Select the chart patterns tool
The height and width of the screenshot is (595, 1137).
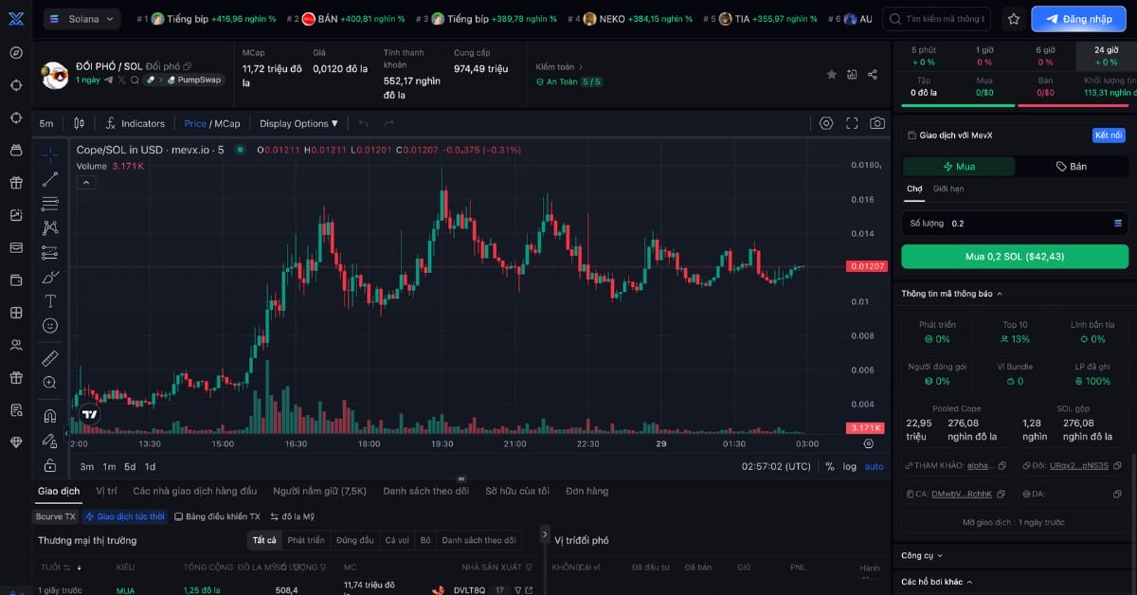[x=50, y=227]
